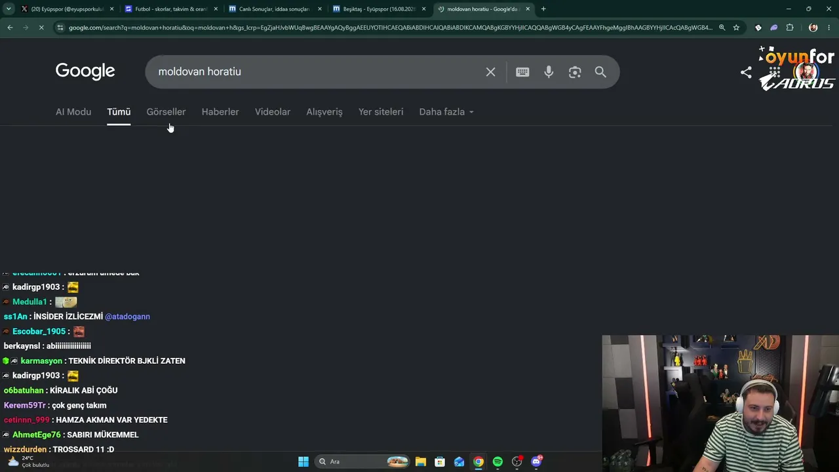Click the username cetinnn_999 in chat
The height and width of the screenshot is (472, 839).
click(x=27, y=420)
